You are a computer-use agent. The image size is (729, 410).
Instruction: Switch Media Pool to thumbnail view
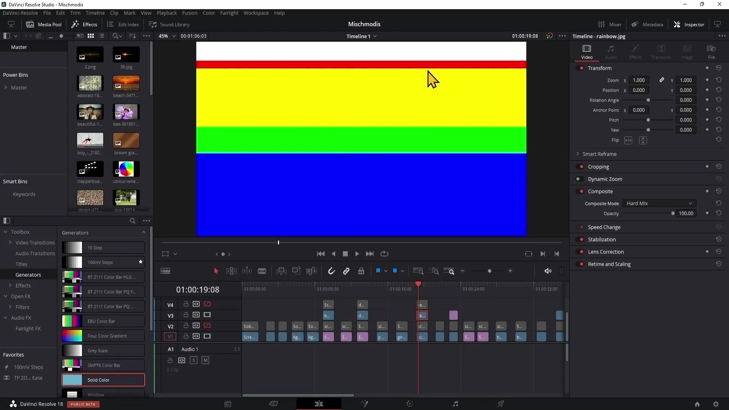pyautogui.click(x=91, y=36)
